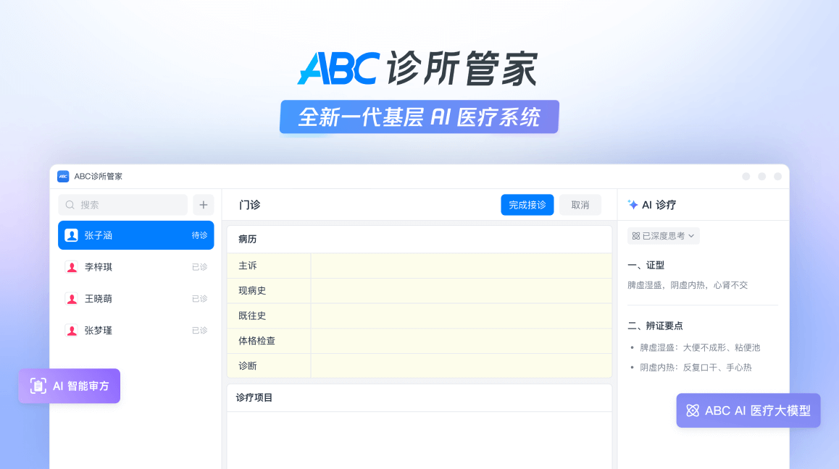Open the 病历 section header

248,239
